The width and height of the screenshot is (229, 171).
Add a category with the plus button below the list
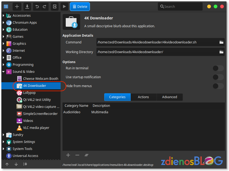(68, 155)
